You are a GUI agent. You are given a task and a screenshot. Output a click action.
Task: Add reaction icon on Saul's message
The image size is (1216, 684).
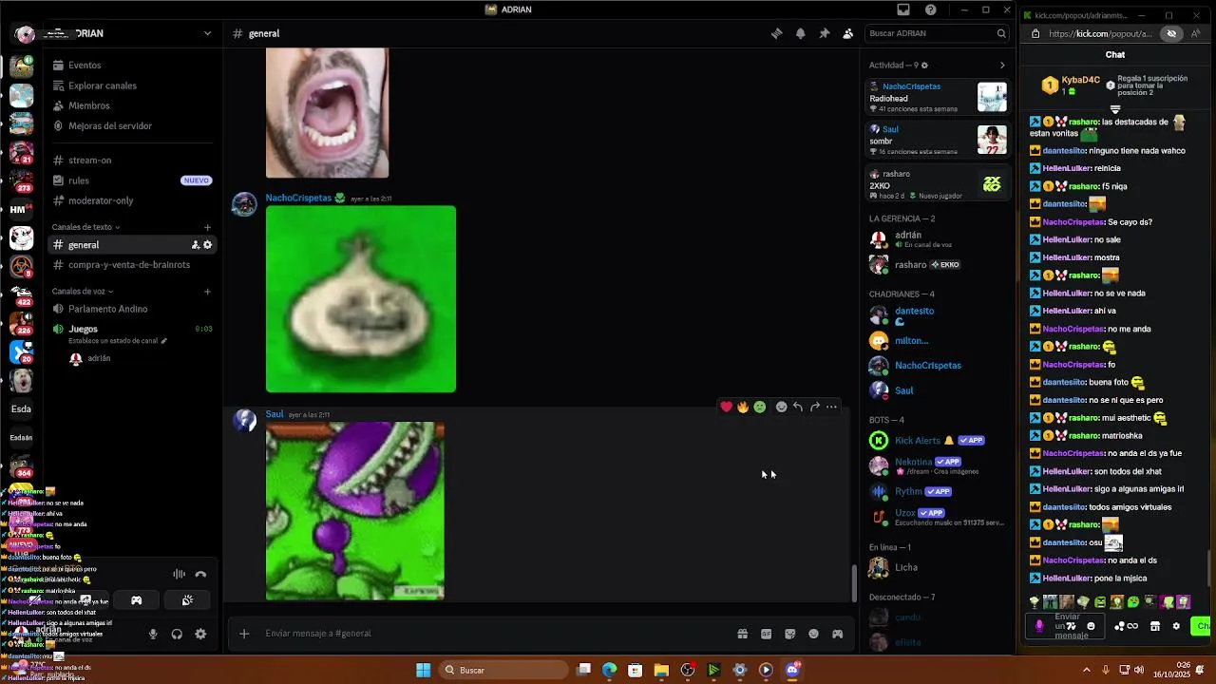pos(781,407)
